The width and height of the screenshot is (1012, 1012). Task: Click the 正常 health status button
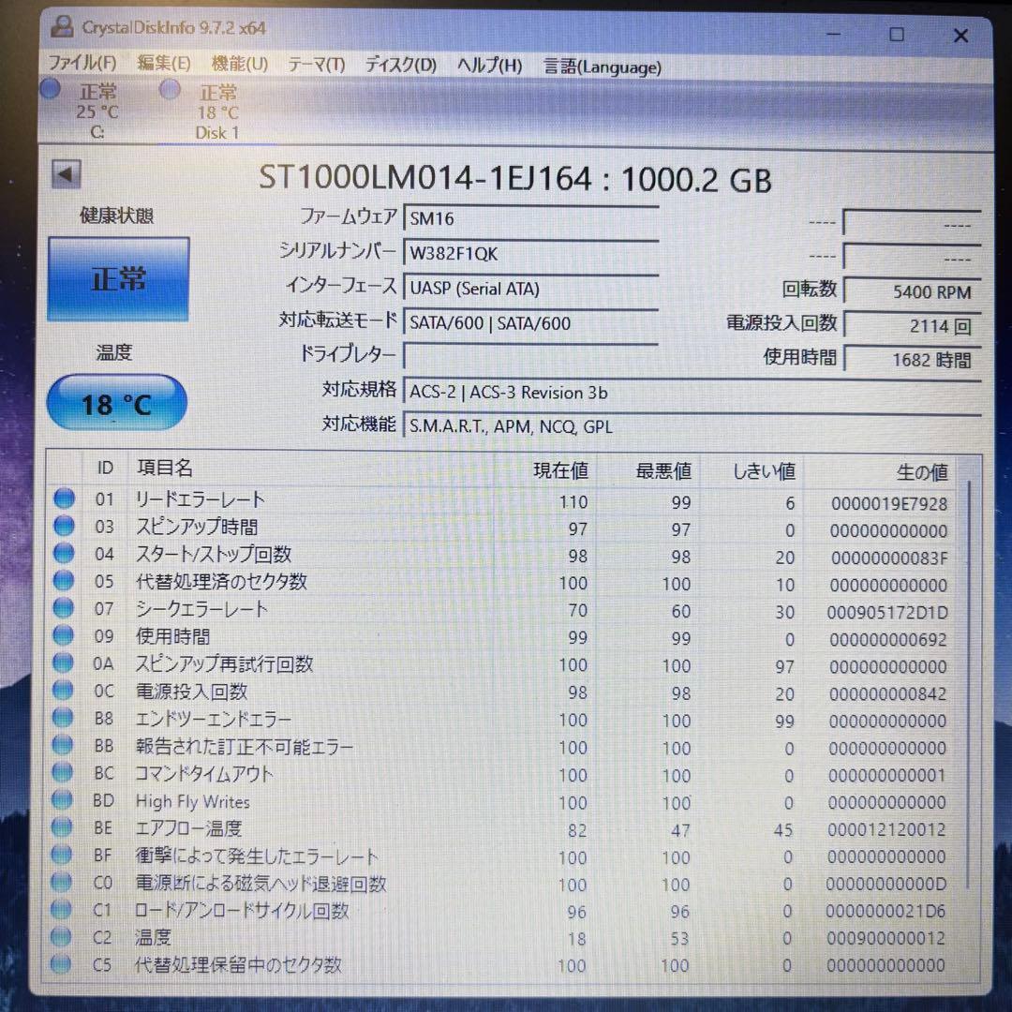click(118, 279)
